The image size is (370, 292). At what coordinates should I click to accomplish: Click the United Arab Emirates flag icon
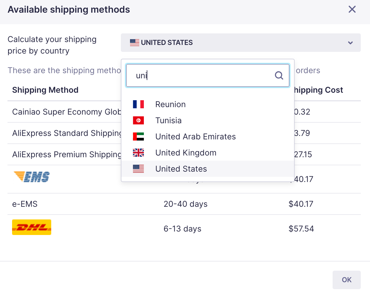pyautogui.click(x=138, y=136)
